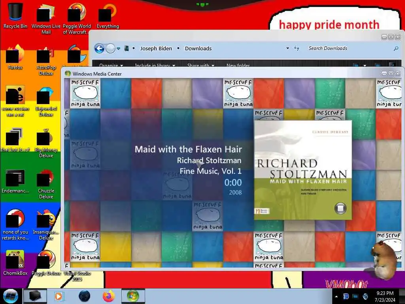The height and width of the screenshot is (304, 405).
Task: Open Bejeweled Deluxe desktop shortcut
Action: tap(46, 102)
